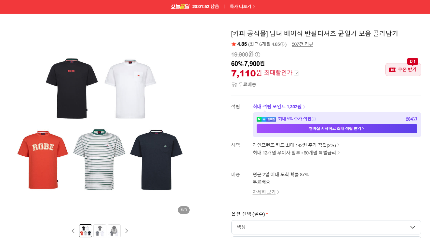Expand 최대 적립 포인트 1,302원 details
Screen dimensions: 430x238
[279, 107]
